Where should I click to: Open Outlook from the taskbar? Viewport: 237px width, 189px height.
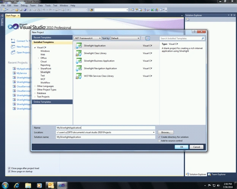pyautogui.click(x=51, y=185)
